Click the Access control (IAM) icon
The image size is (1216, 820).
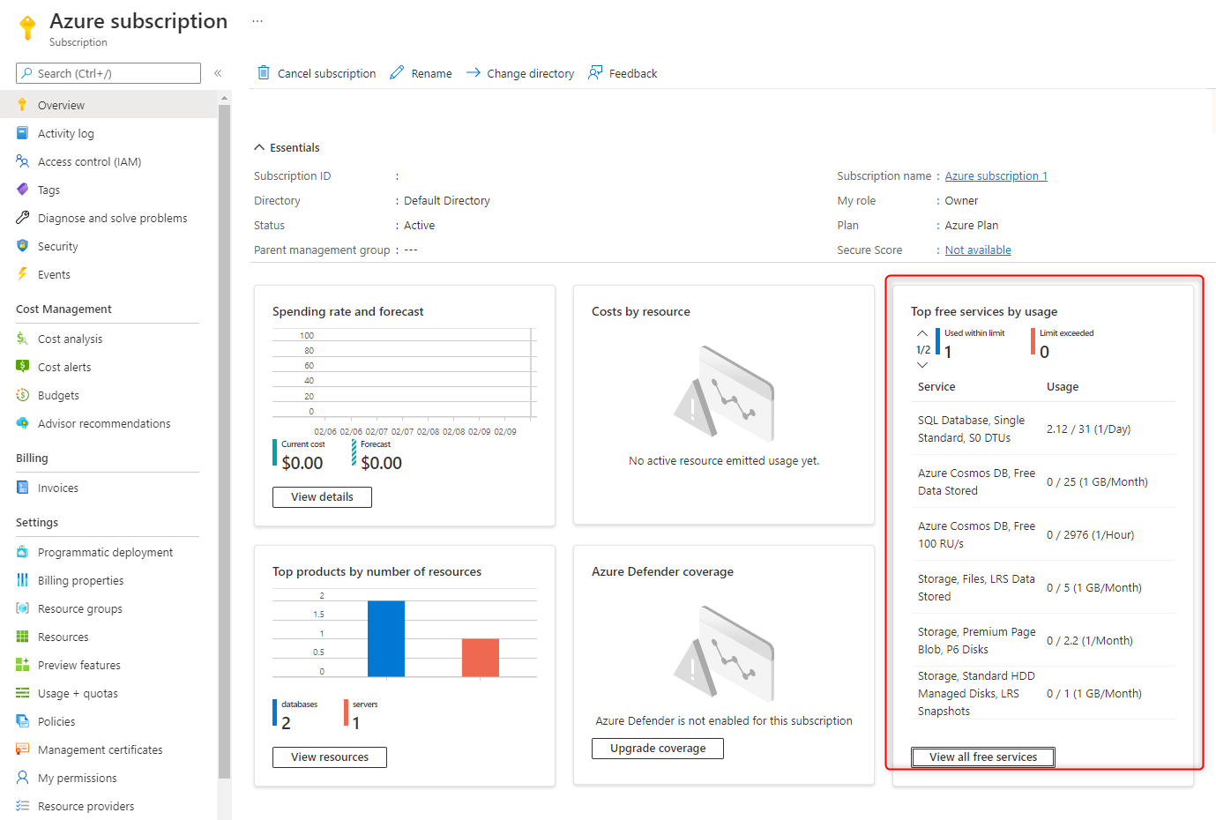23,161
